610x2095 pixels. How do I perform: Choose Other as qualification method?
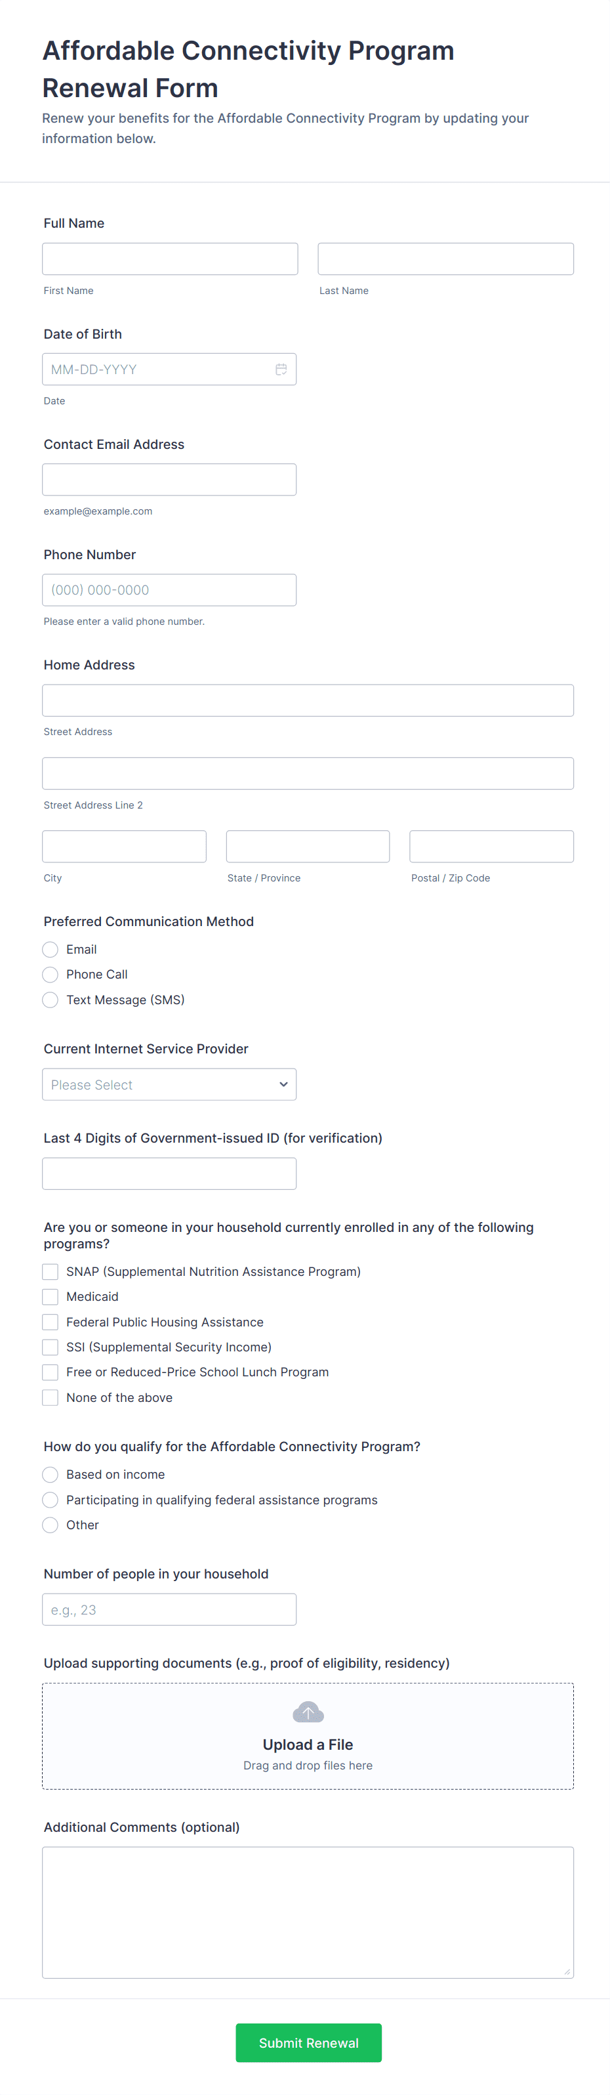click(51, 1525)
